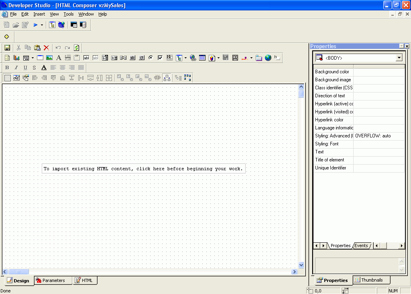Click the import existing HTML content message

143,169
